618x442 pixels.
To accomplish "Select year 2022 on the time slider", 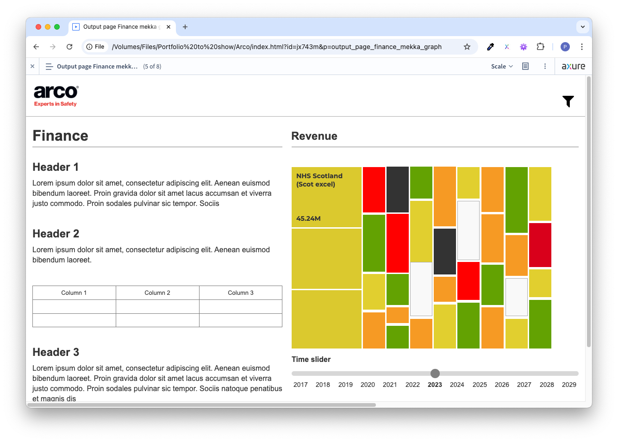I will click(412, 385).
